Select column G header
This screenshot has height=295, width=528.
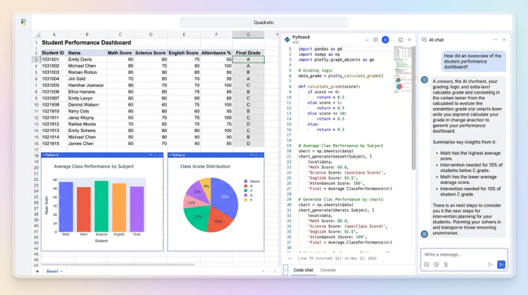tap(248, 35)
